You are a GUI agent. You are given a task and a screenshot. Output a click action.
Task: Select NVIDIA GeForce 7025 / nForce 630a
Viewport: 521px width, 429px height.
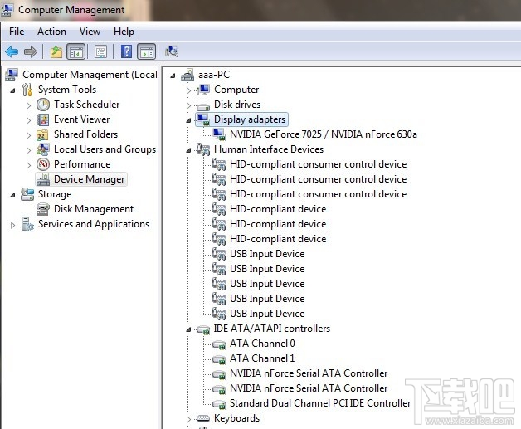(x=324, y=134)
